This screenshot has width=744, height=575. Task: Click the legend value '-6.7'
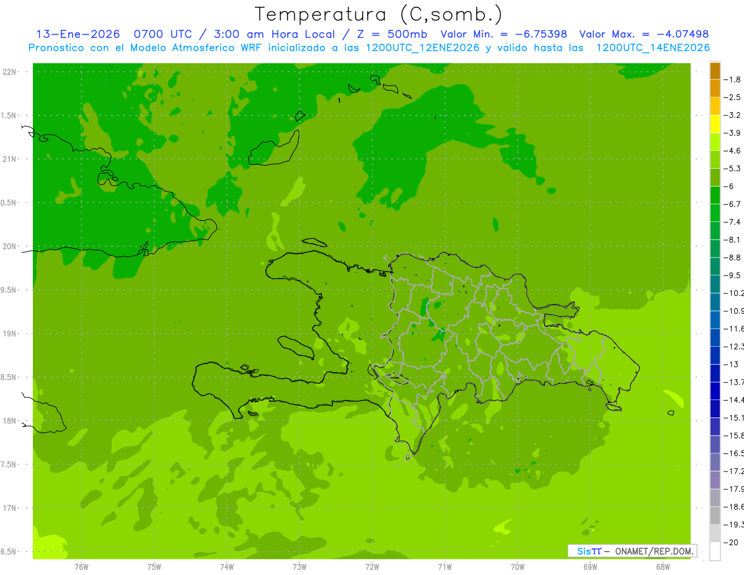pyautogui.click(x=732, y=204)
